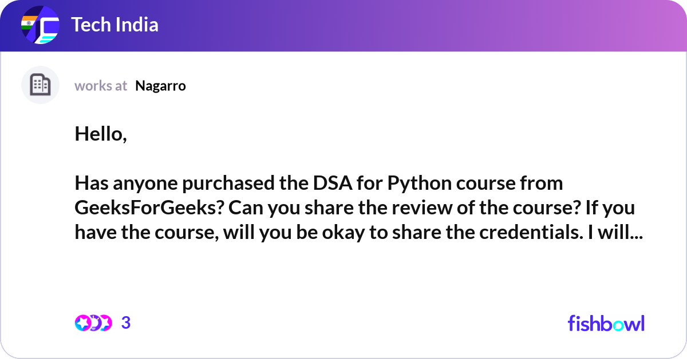Viewport: 687px width, 359px height.
Task: Click the 'works at' label
Action: coord(101,86)
